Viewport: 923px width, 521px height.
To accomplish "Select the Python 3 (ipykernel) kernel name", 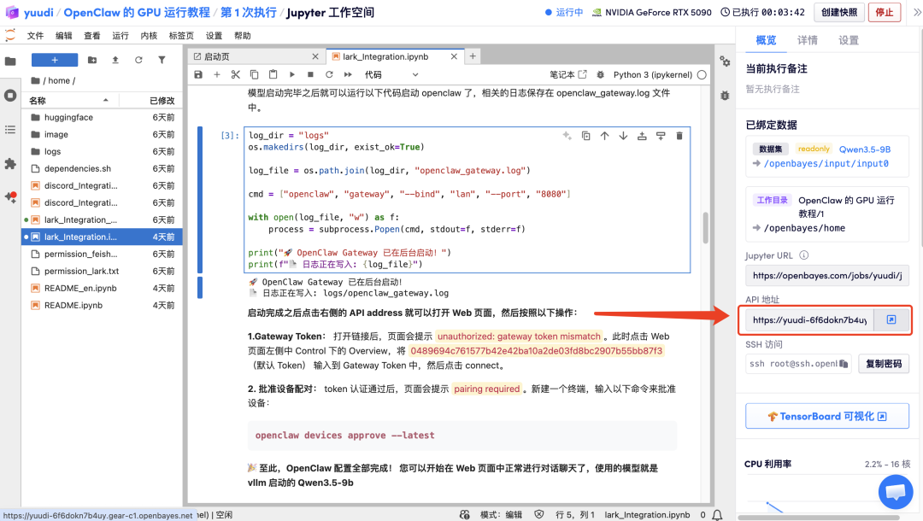I will [653, 74].
